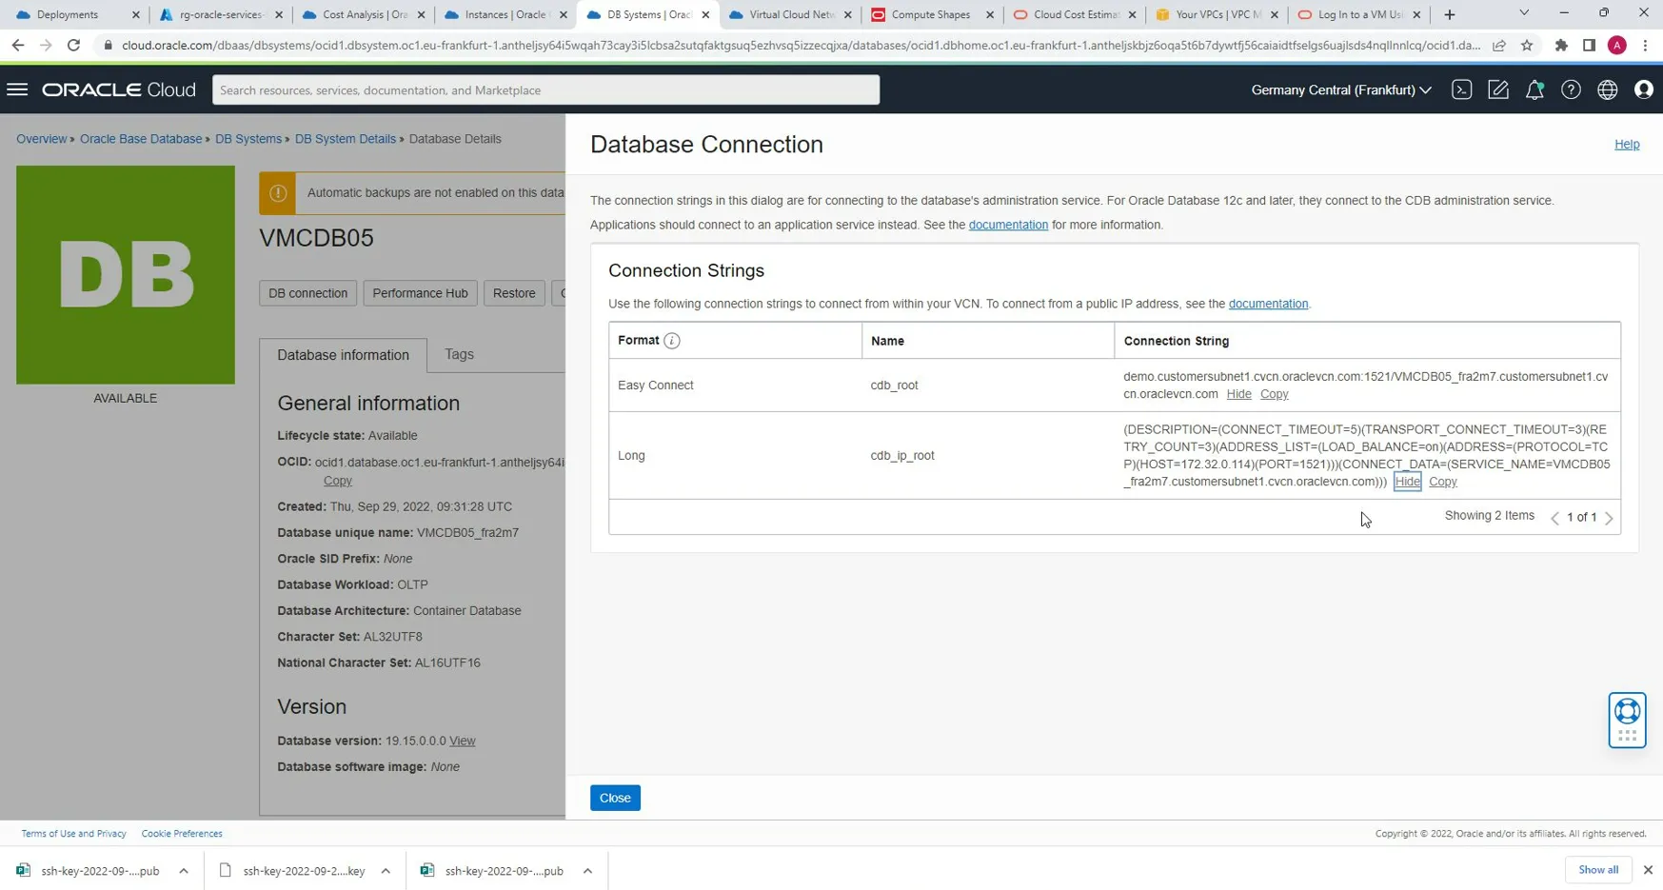1663x890 pixels.
Task: Expand the Germany Central (Frankfurt) region dropdown
Action: 1341,90
